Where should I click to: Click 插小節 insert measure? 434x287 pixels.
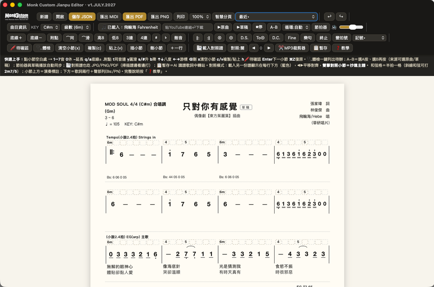(136, 48)
